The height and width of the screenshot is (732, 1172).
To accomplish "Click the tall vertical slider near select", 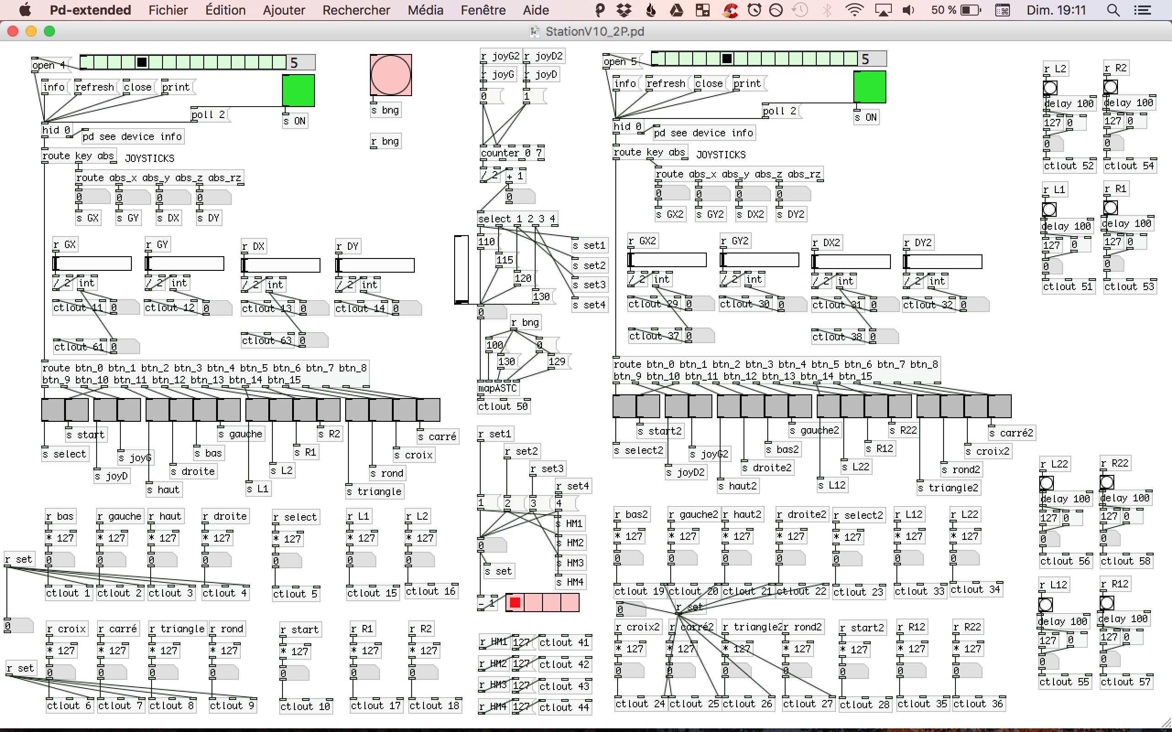I will tap(461, 269).
